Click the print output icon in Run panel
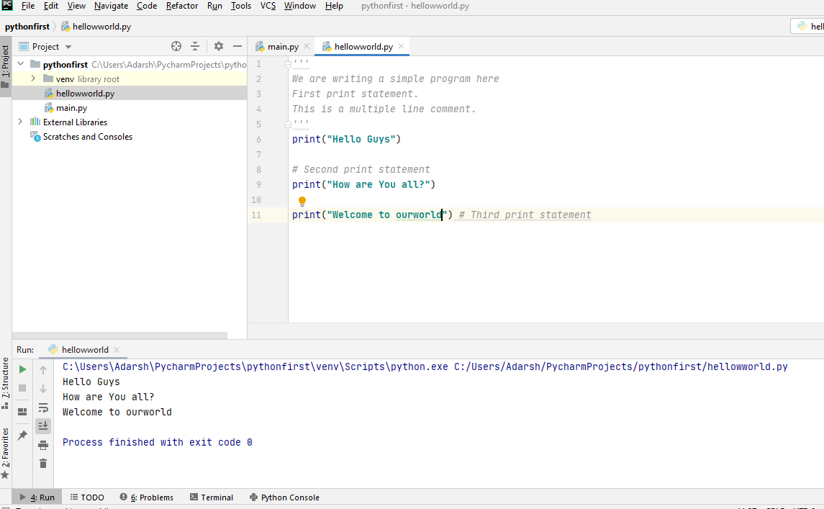This screenshot has width=824, height=509. [x=43, y=446]
